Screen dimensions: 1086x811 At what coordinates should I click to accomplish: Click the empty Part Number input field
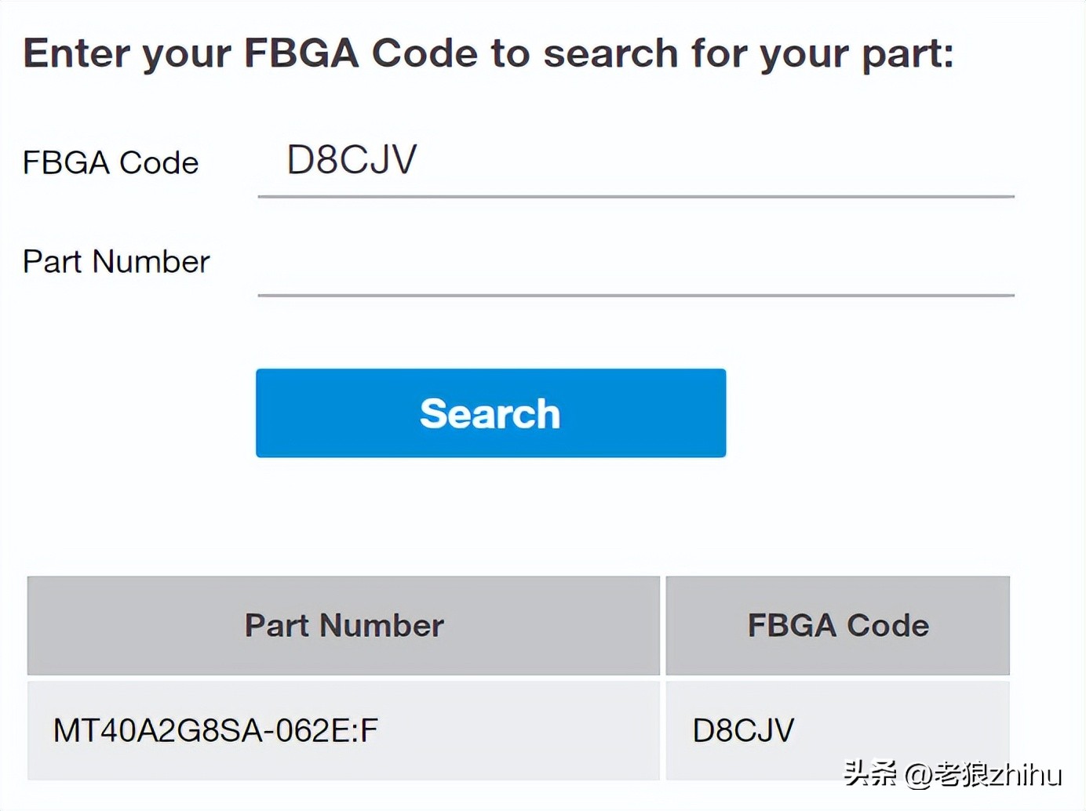pyautogui.click(x=636, y=263)
